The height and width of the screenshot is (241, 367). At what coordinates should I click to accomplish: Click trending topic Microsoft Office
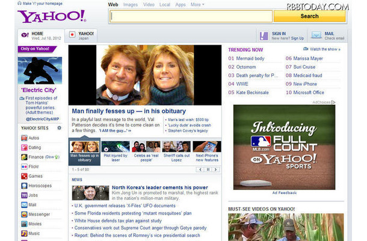[x=309, y=92]
